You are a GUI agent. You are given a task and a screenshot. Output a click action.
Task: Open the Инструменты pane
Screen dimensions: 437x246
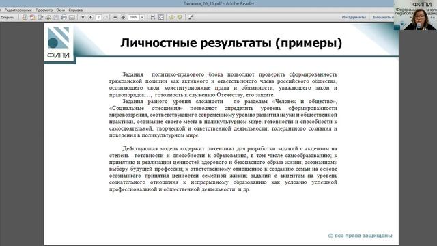click(354, 17)
